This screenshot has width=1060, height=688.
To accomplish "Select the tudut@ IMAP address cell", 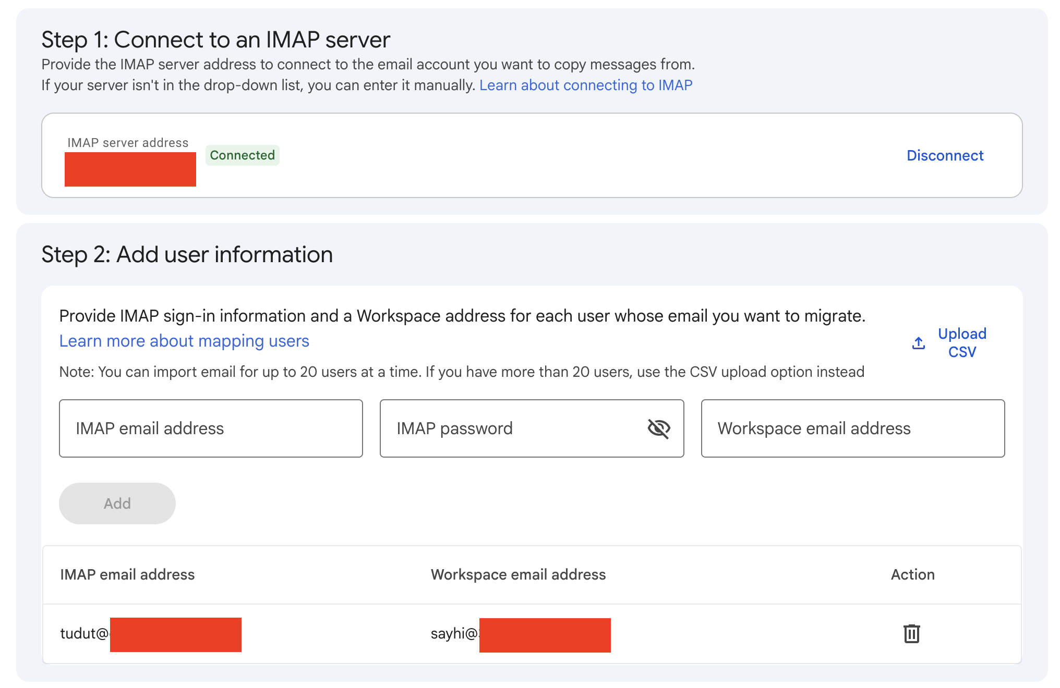I will (150, 634).
